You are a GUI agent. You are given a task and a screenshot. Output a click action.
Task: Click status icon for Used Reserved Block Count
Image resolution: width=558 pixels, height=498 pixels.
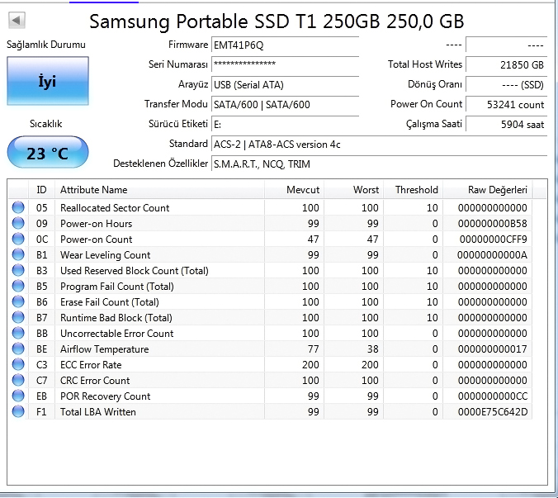point(18,270)
